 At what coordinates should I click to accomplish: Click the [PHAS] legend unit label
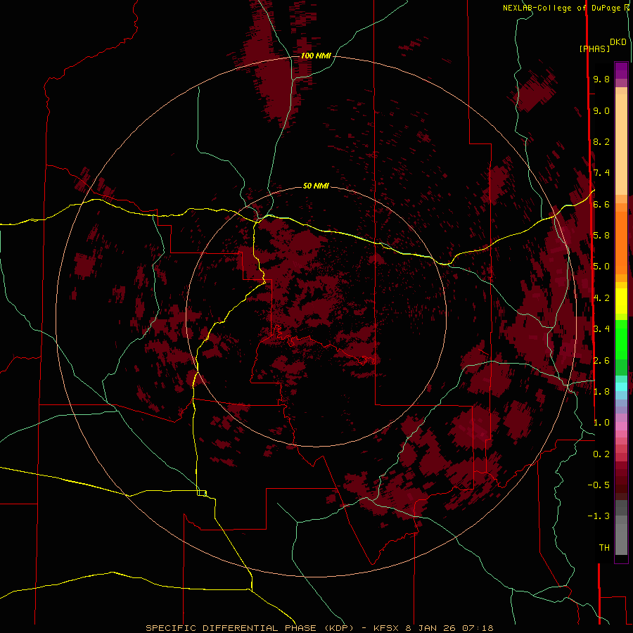(x=594, y=49)
